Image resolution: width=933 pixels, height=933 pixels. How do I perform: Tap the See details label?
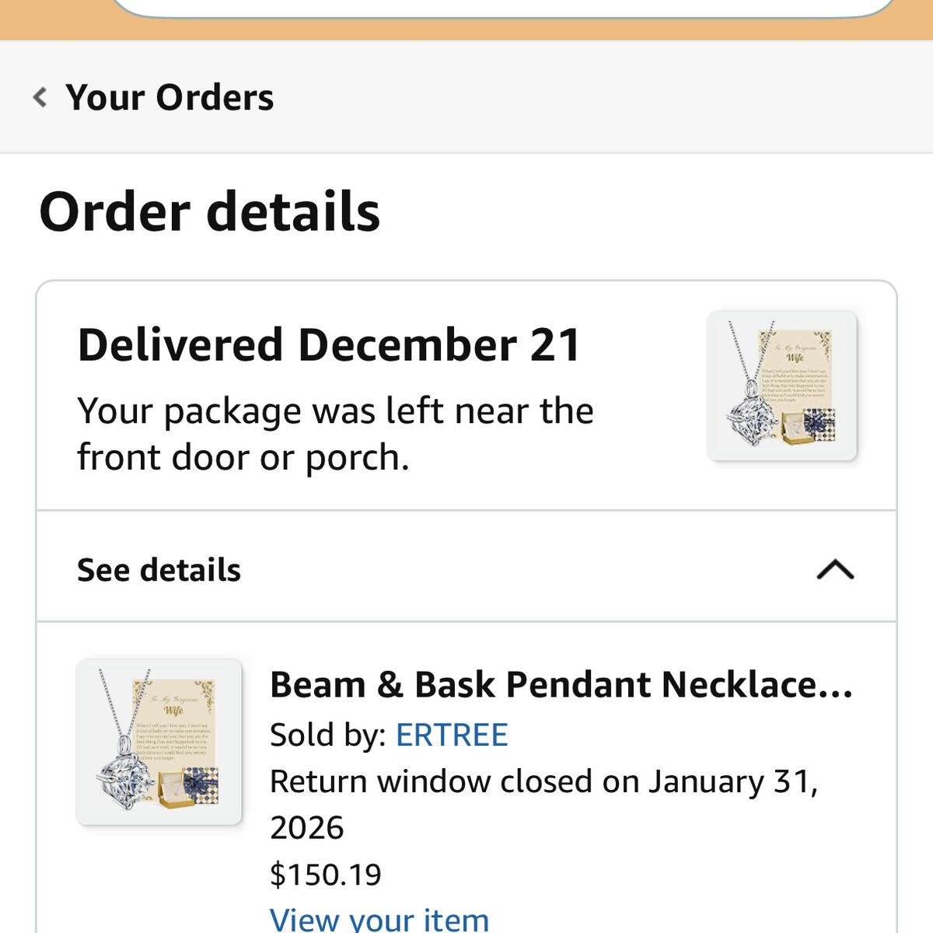coord(159,570)
